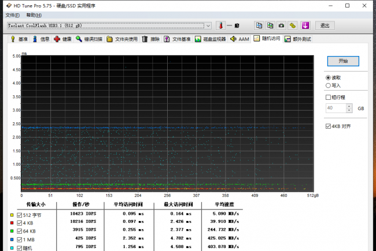This screenshot has height=251, width=376.
Task: Click the red 4 KB color swatch
Action: coord(12,223)
